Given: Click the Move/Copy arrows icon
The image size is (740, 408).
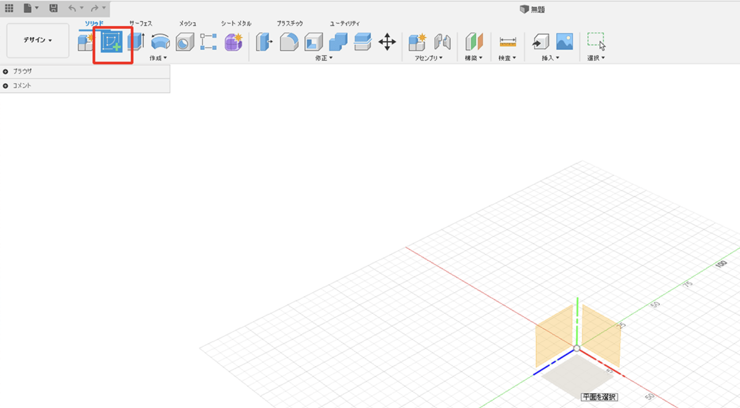Looking at the screenshot, I should click(x=387, y=42).
